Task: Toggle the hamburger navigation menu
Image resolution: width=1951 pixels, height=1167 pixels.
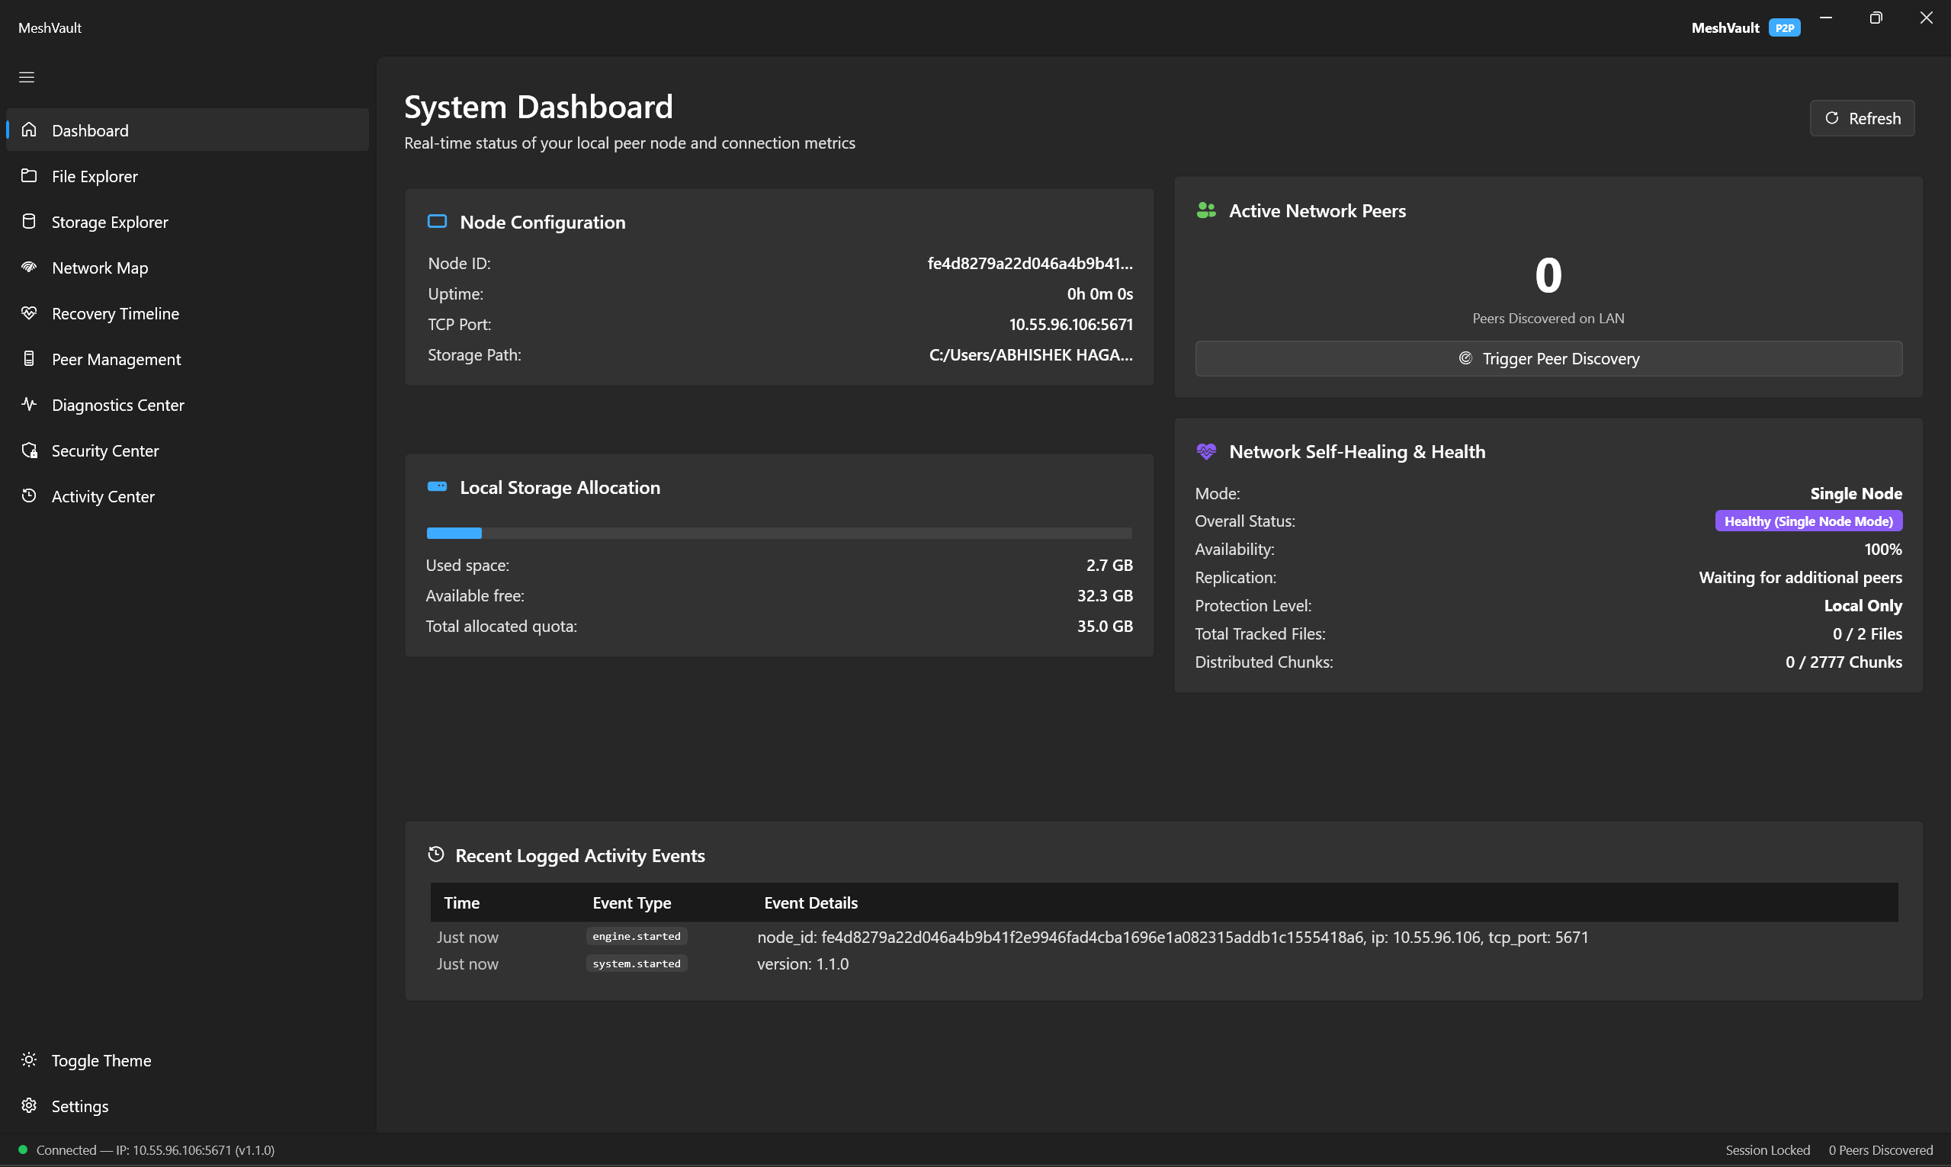Action: tap(27, 77)
